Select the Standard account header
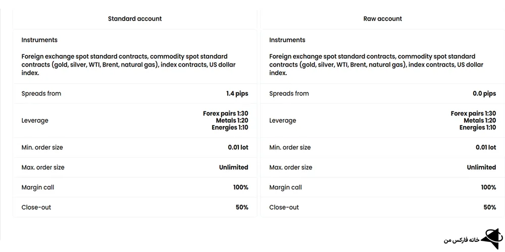Viewport: 505px width, 252px height. (135, 19)
